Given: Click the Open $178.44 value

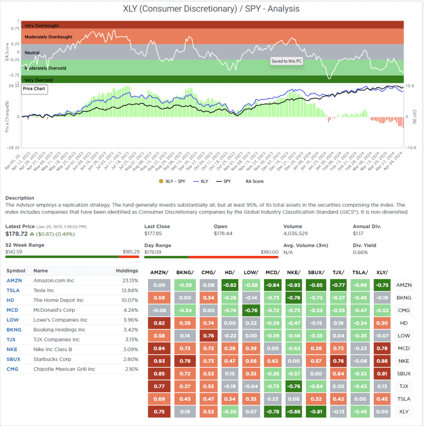Looking at the screenshot, I should pos(223,233).
